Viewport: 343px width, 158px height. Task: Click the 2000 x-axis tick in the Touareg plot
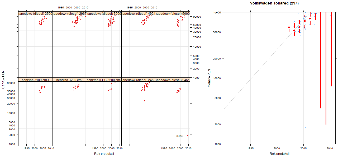(277, 149)
